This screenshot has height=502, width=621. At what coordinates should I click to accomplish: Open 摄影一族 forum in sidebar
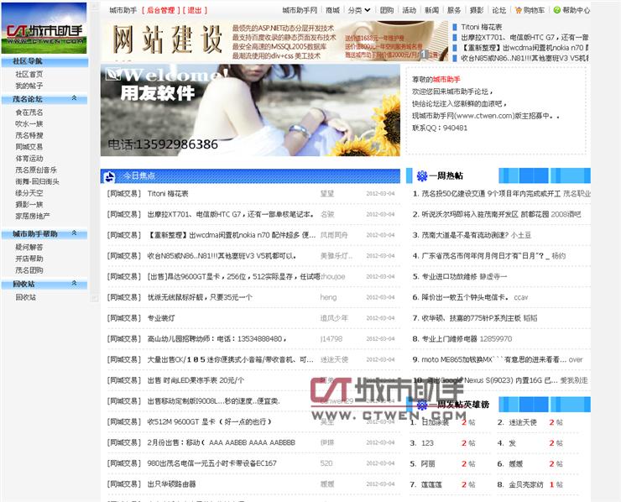[x=29, y=205]
